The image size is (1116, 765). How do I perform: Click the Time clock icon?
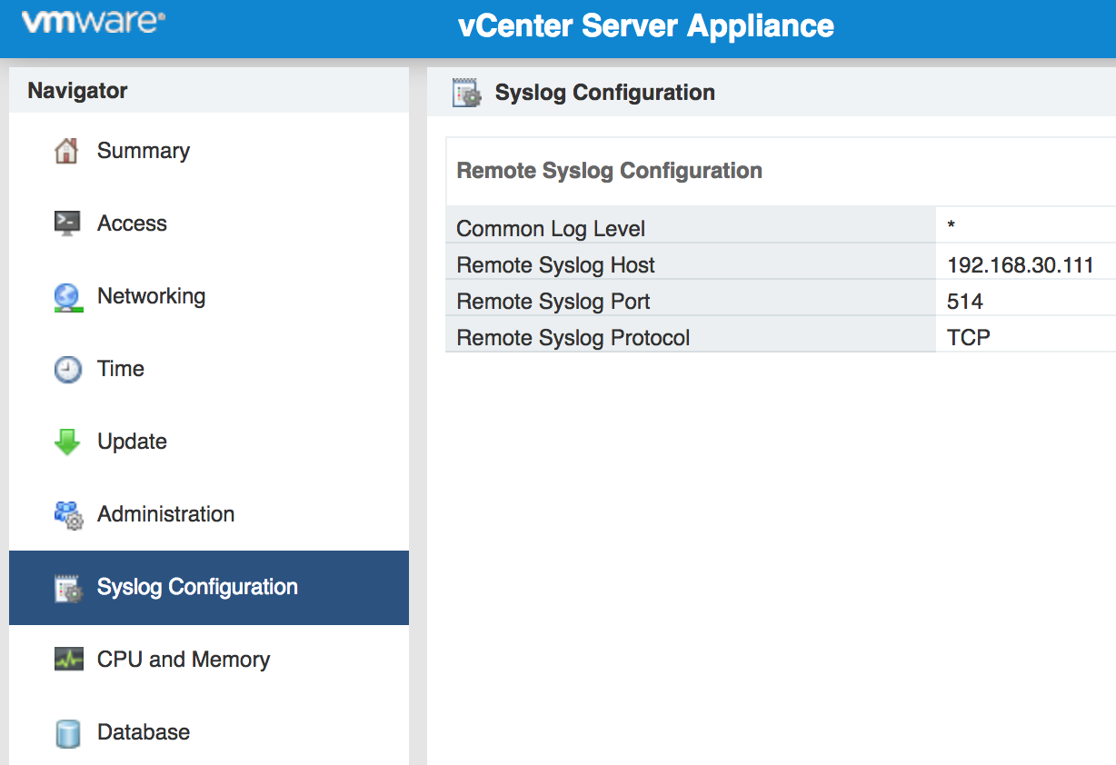click(x=68, y=370)
